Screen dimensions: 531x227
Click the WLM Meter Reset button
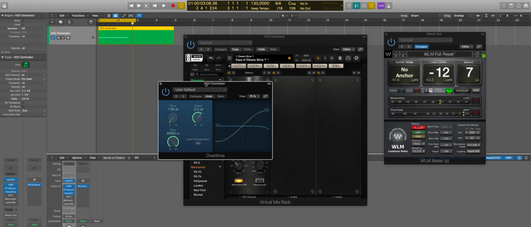476,90
